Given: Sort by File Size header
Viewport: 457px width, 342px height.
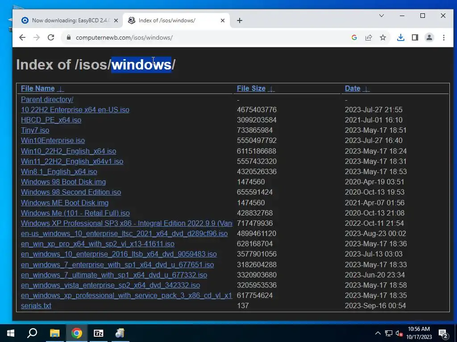Looking at the screenshot, I should pyautogui.click(x=251, y=89).
